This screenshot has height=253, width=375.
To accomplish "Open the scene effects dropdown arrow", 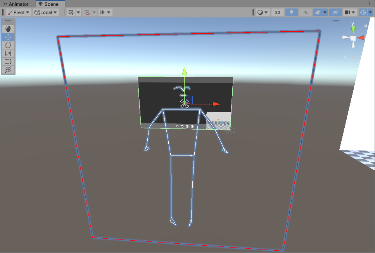I will pos(325,12).
